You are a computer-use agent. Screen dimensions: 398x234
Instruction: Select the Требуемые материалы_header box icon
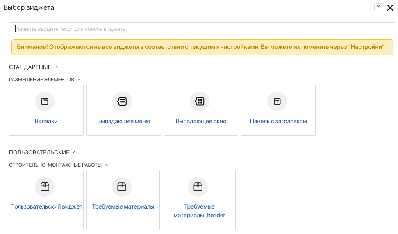pyautogui.click(x=198, y=187)
